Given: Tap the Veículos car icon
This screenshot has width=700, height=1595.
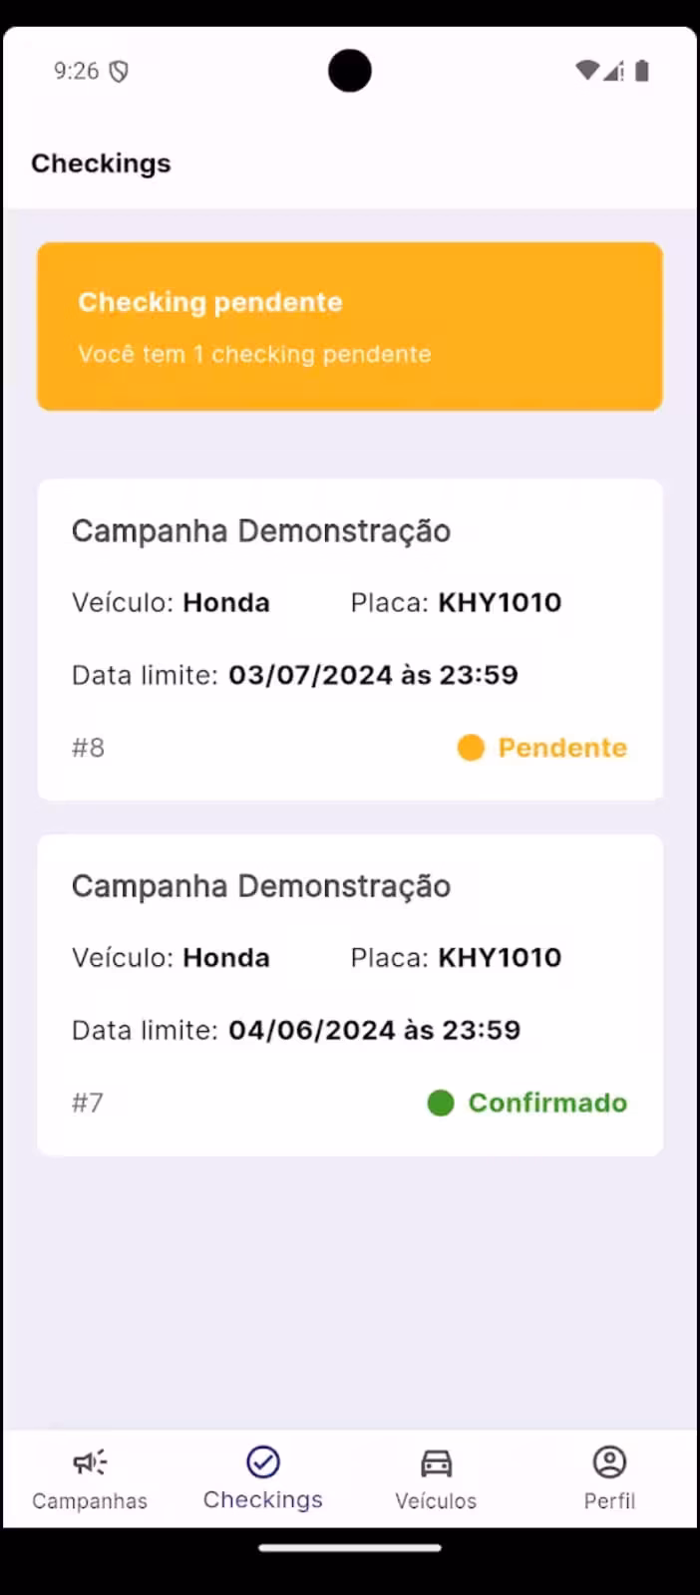Looking at the screenshot, I should coord(436,1462).
